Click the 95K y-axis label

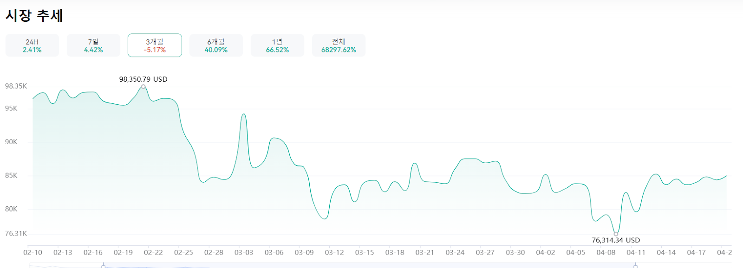click(x=11, y=108)
